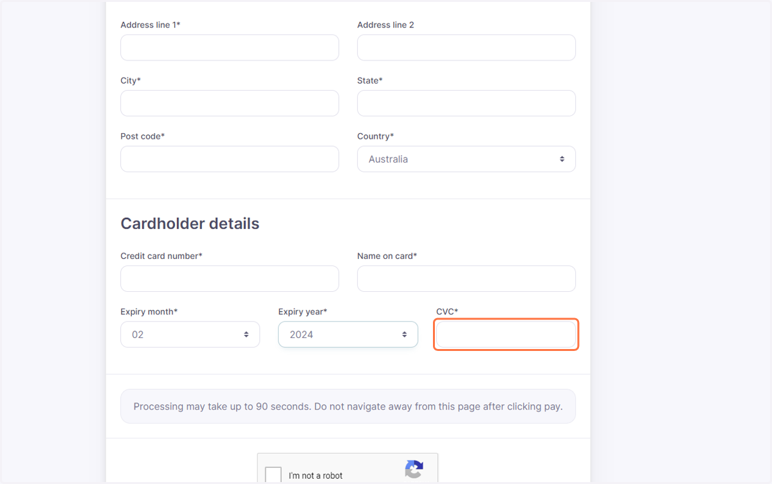This screenshot has width=772, height=484.
Task: Click the Name on card* label
Action: 387,256
